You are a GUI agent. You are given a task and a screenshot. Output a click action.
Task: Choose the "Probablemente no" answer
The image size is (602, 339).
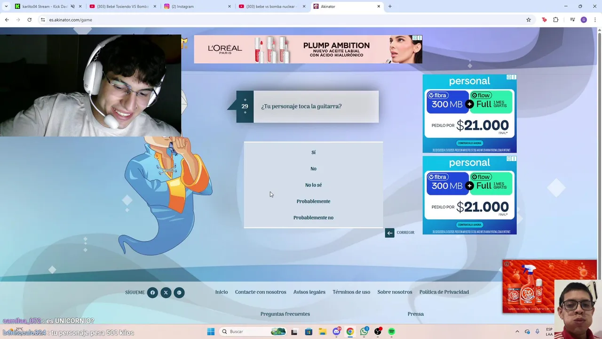[313, 218]
